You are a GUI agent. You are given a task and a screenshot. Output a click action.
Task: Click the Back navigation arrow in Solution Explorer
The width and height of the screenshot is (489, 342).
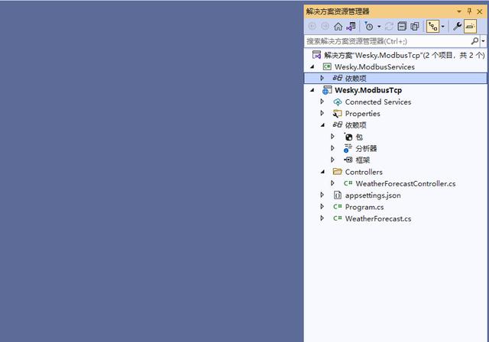click(313, 27)
